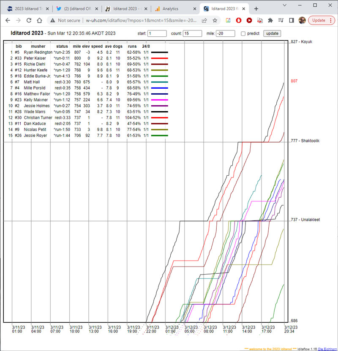
Task: Reload the Iditaflow page
Action: pyautogui.click(x=29, y=20)
